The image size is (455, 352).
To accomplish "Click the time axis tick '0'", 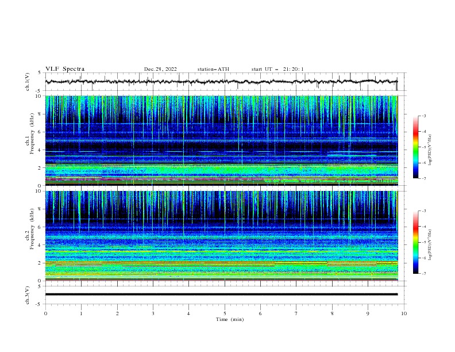I will 45,313.
